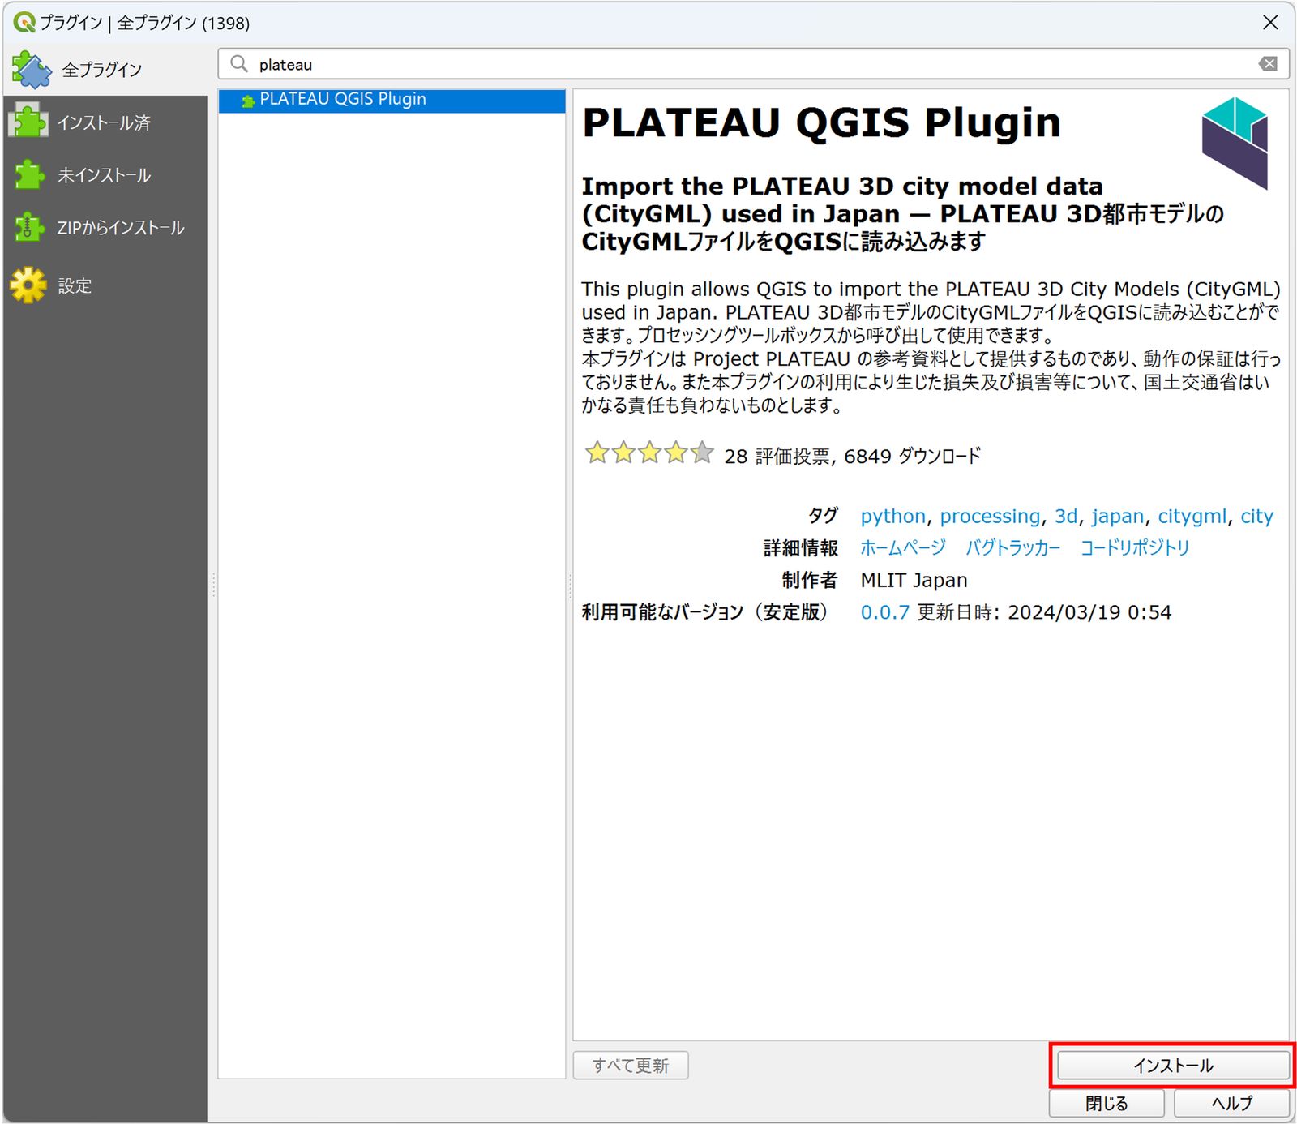The height and width of the screenshot is (1124, 1297).
Task: Click the gear icon beside 設定
Action: 29,285
